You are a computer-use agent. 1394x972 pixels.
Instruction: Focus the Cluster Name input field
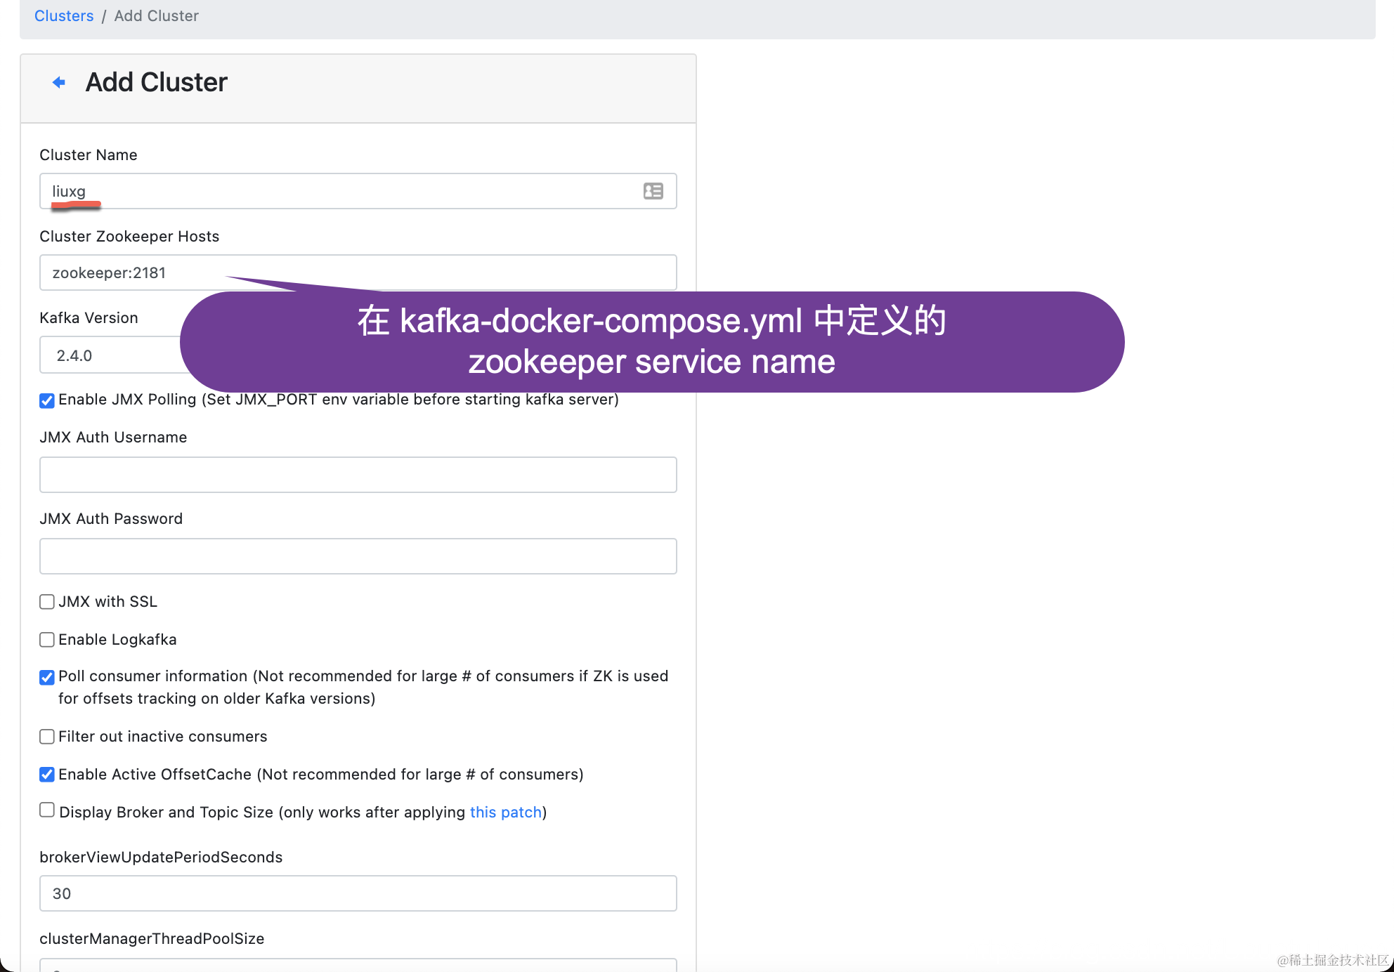pos(337,191)
